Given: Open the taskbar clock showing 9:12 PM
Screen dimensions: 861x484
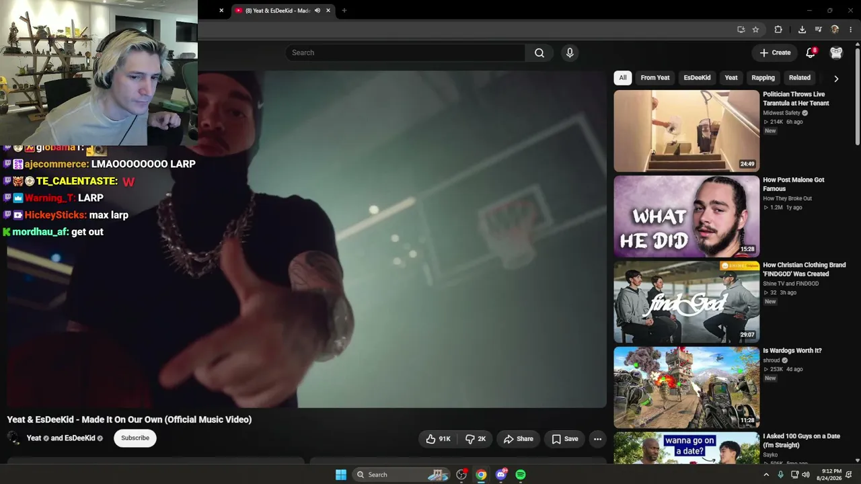Looking at the screenshot, I should click(x=829, y=475).
